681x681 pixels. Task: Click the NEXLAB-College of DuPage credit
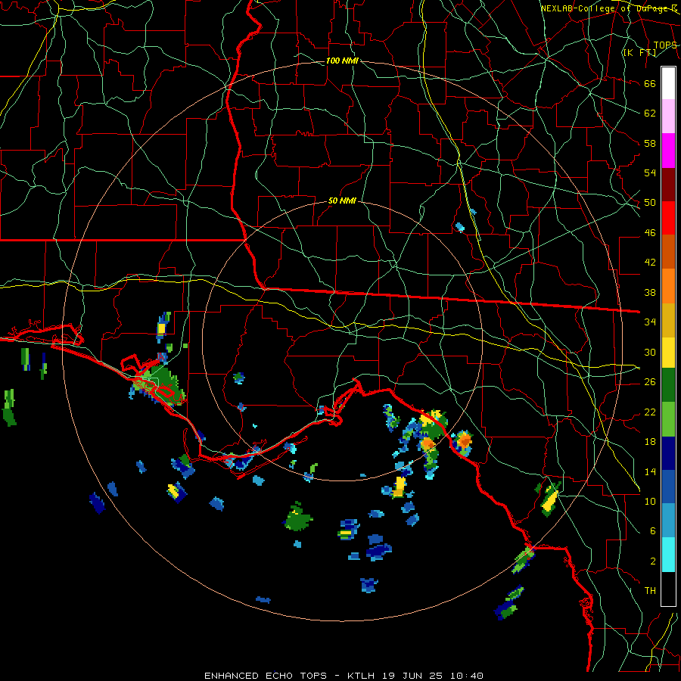[609, 8]
